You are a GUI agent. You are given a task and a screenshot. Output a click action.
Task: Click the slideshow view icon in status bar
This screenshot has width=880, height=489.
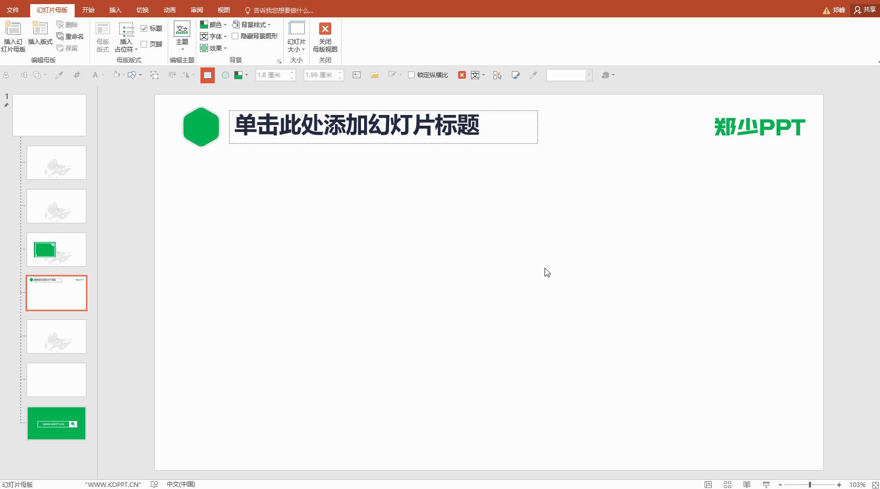(765, 484)
